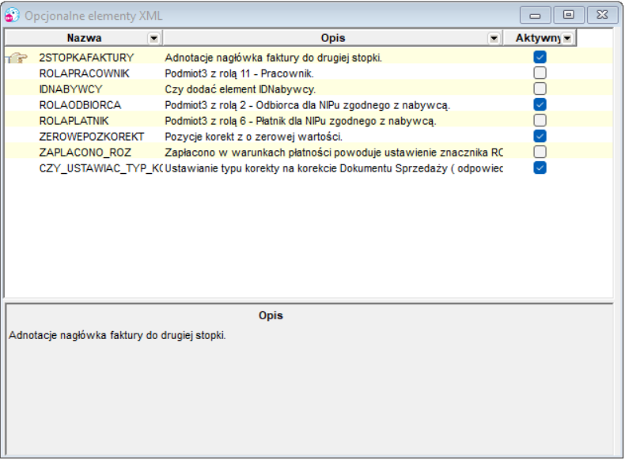
Task: Open the Aktywny column filter dropdown
Action: [x=566, y=38]
